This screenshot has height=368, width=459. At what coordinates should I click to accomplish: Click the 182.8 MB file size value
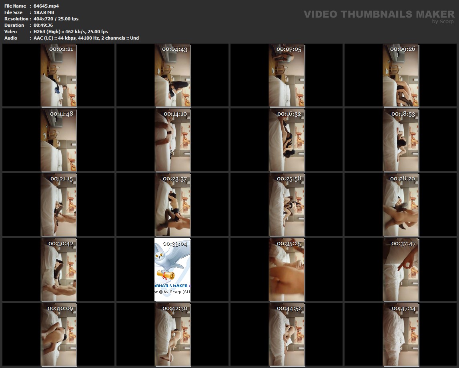44,12
